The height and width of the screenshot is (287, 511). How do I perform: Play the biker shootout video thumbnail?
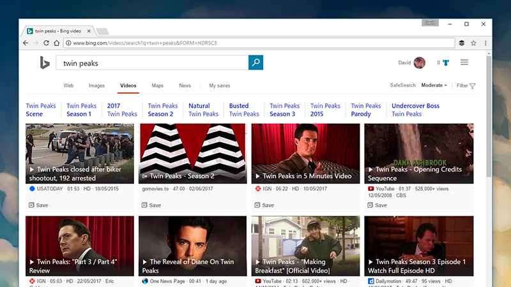80,153
